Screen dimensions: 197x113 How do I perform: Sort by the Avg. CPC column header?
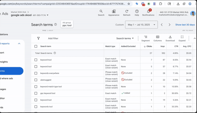(187, 46)
